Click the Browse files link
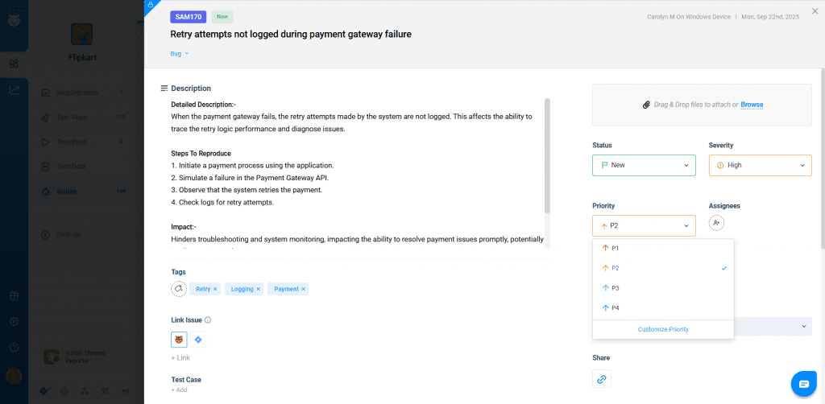 pyautogui.click(x=752, y=105)
